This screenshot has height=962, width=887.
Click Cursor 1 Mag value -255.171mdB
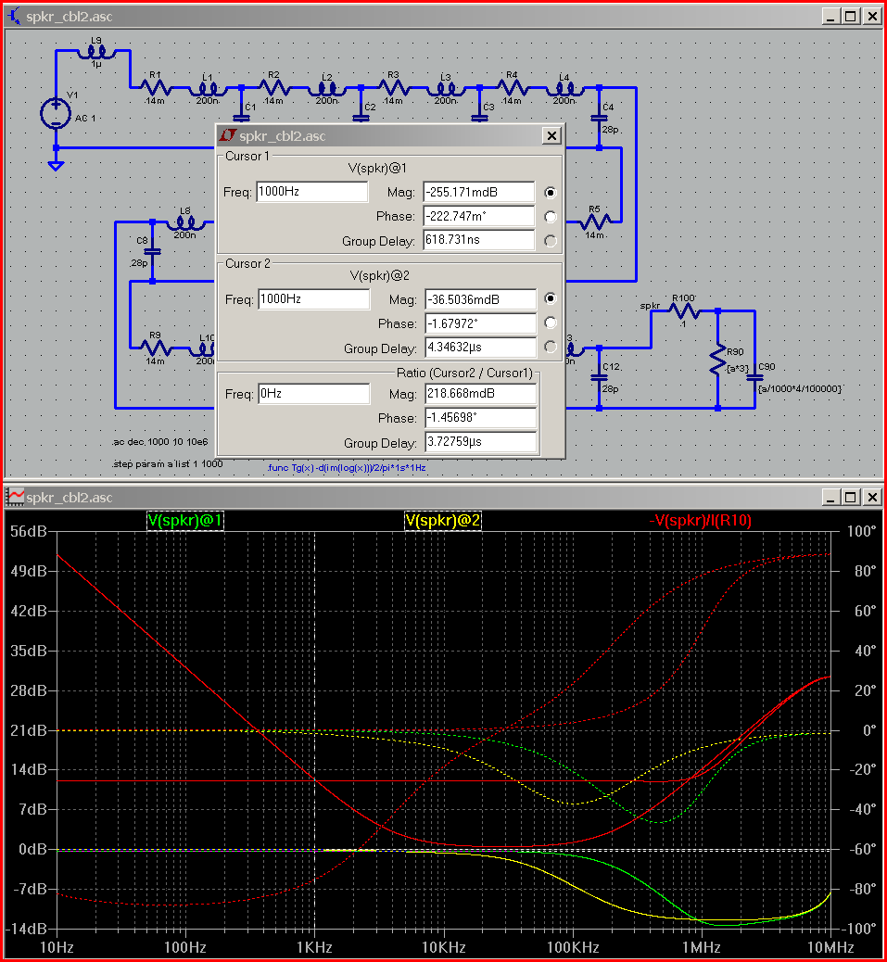point(479,192)
